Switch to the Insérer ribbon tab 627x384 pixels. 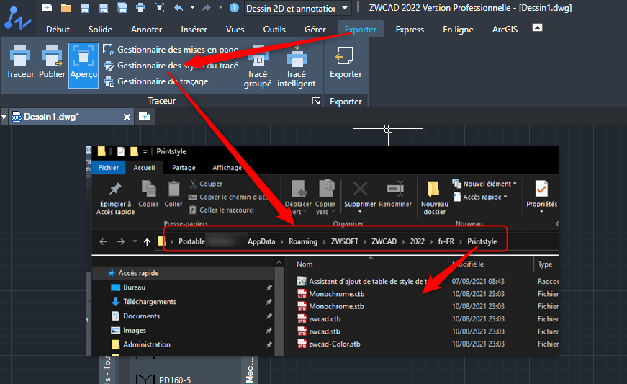pyautogui.click(x=194, y=30)
